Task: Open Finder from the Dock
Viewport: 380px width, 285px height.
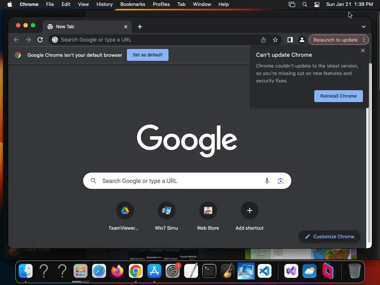Action: tap(26, 271)
